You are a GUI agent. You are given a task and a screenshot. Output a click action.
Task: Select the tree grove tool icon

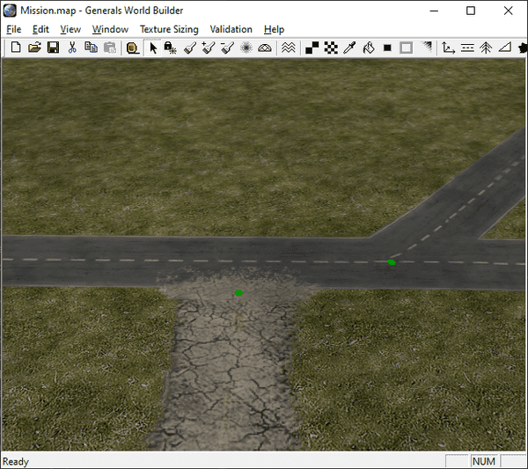(x=486, y=48)
